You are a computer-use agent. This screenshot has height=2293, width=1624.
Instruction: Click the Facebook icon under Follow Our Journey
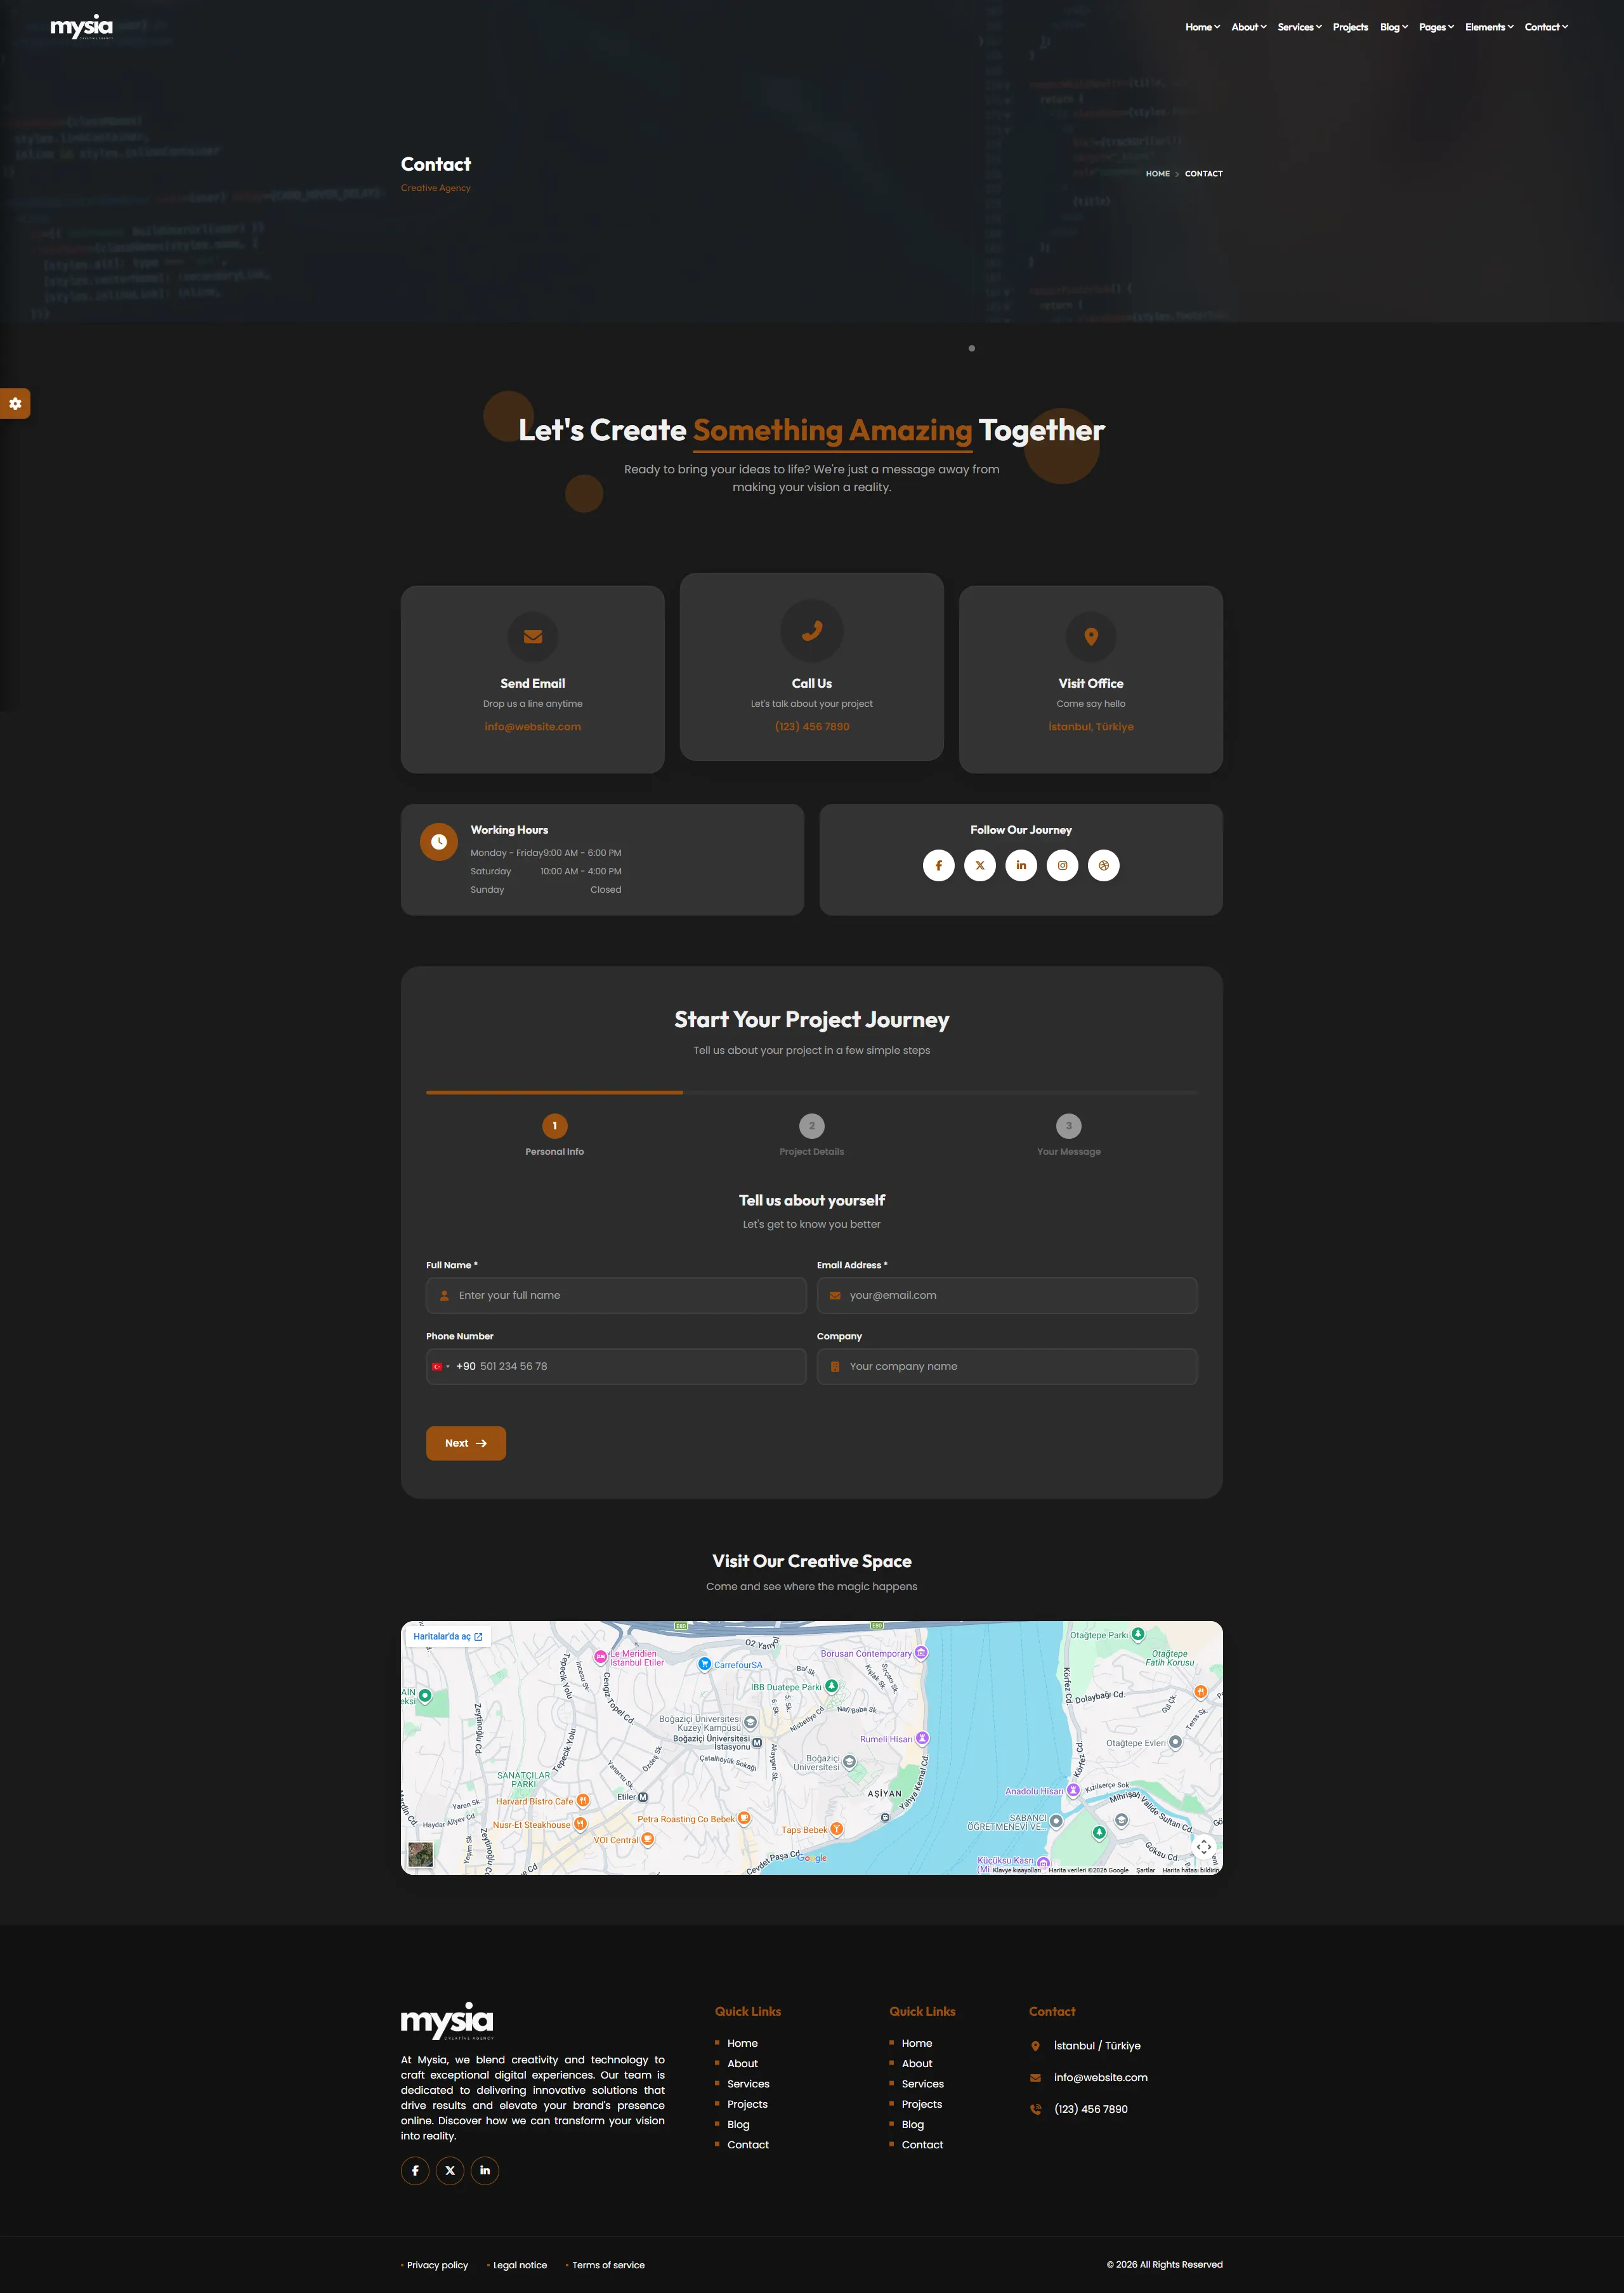tap(938, 865)
